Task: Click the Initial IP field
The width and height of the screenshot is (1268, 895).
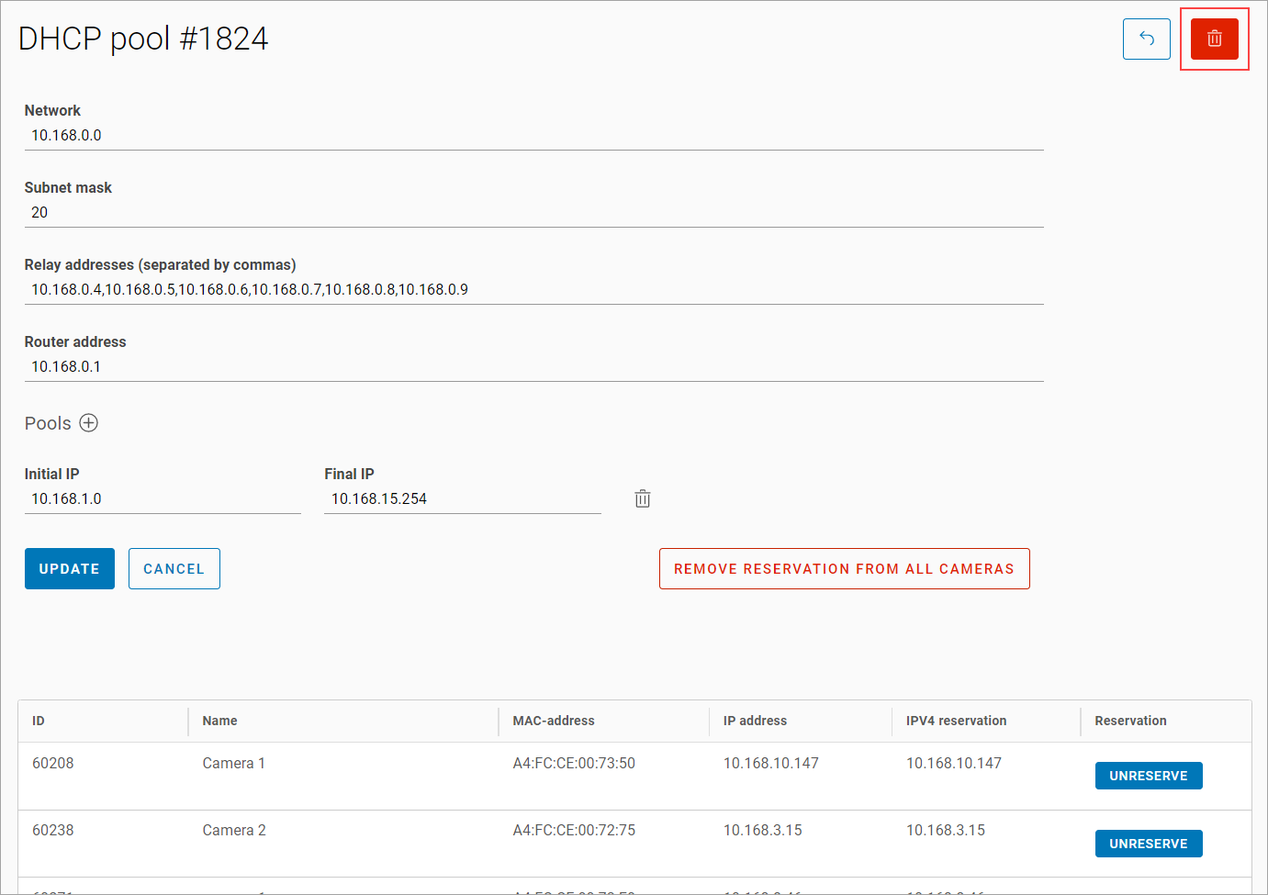Action: tap(163, 499)
